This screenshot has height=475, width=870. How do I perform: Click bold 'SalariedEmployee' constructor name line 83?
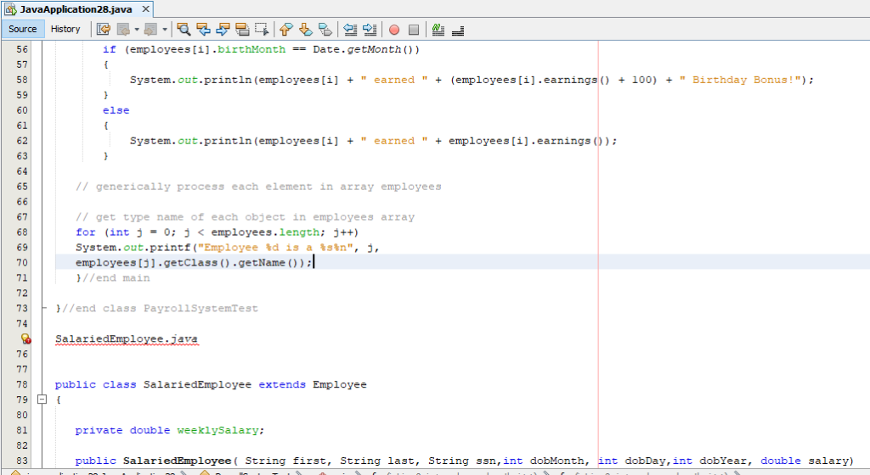tap(177, 461)
